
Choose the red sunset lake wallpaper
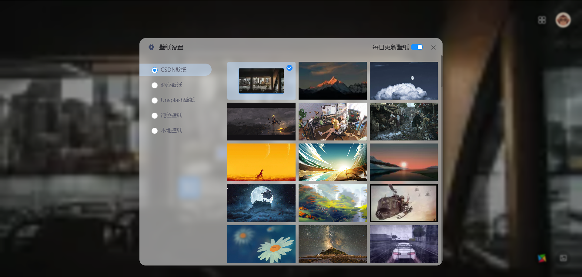pyautogui.click(x=404, y=162)
